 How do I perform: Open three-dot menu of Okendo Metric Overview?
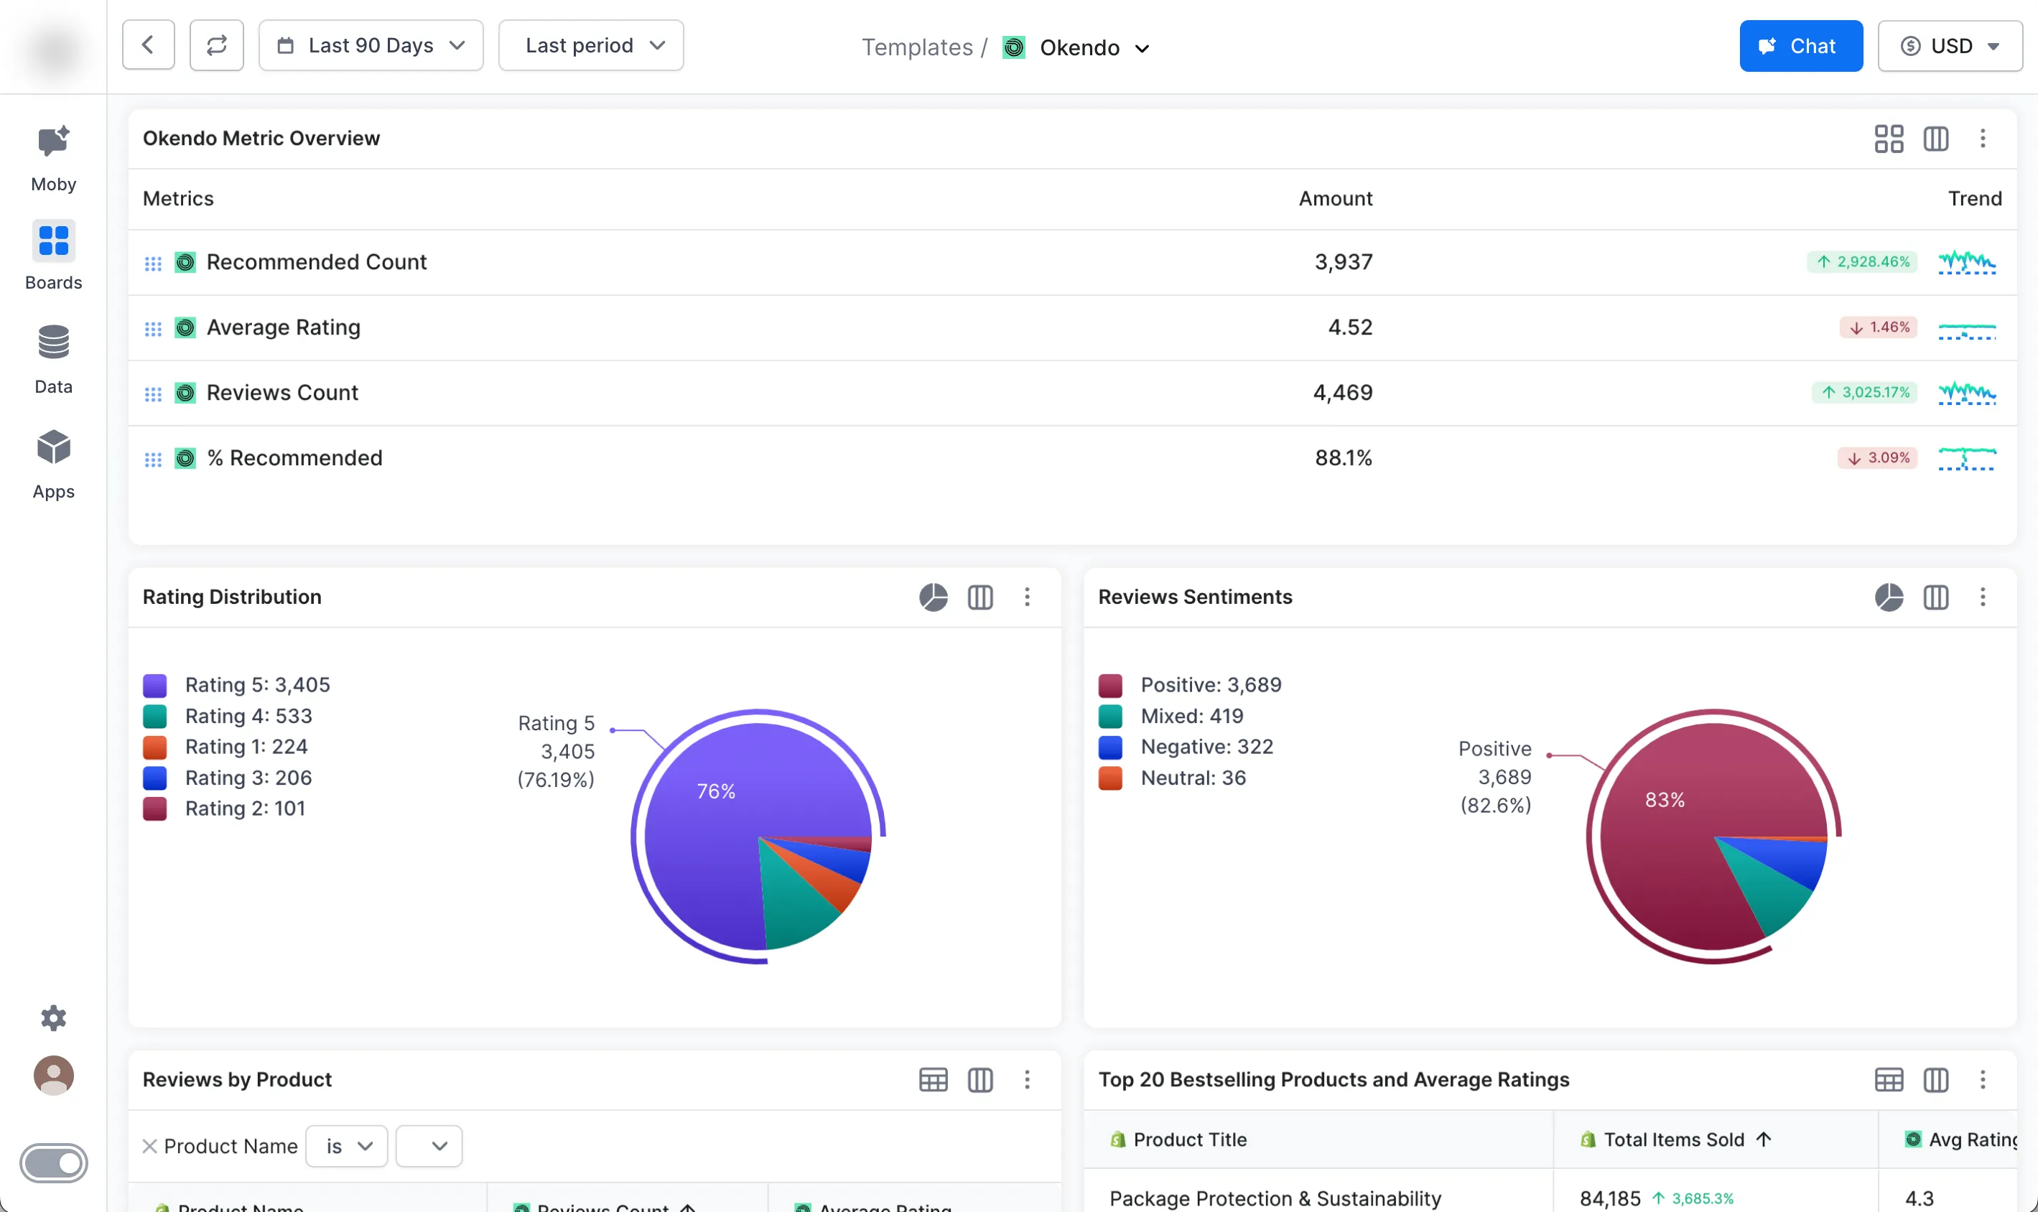1983,139
